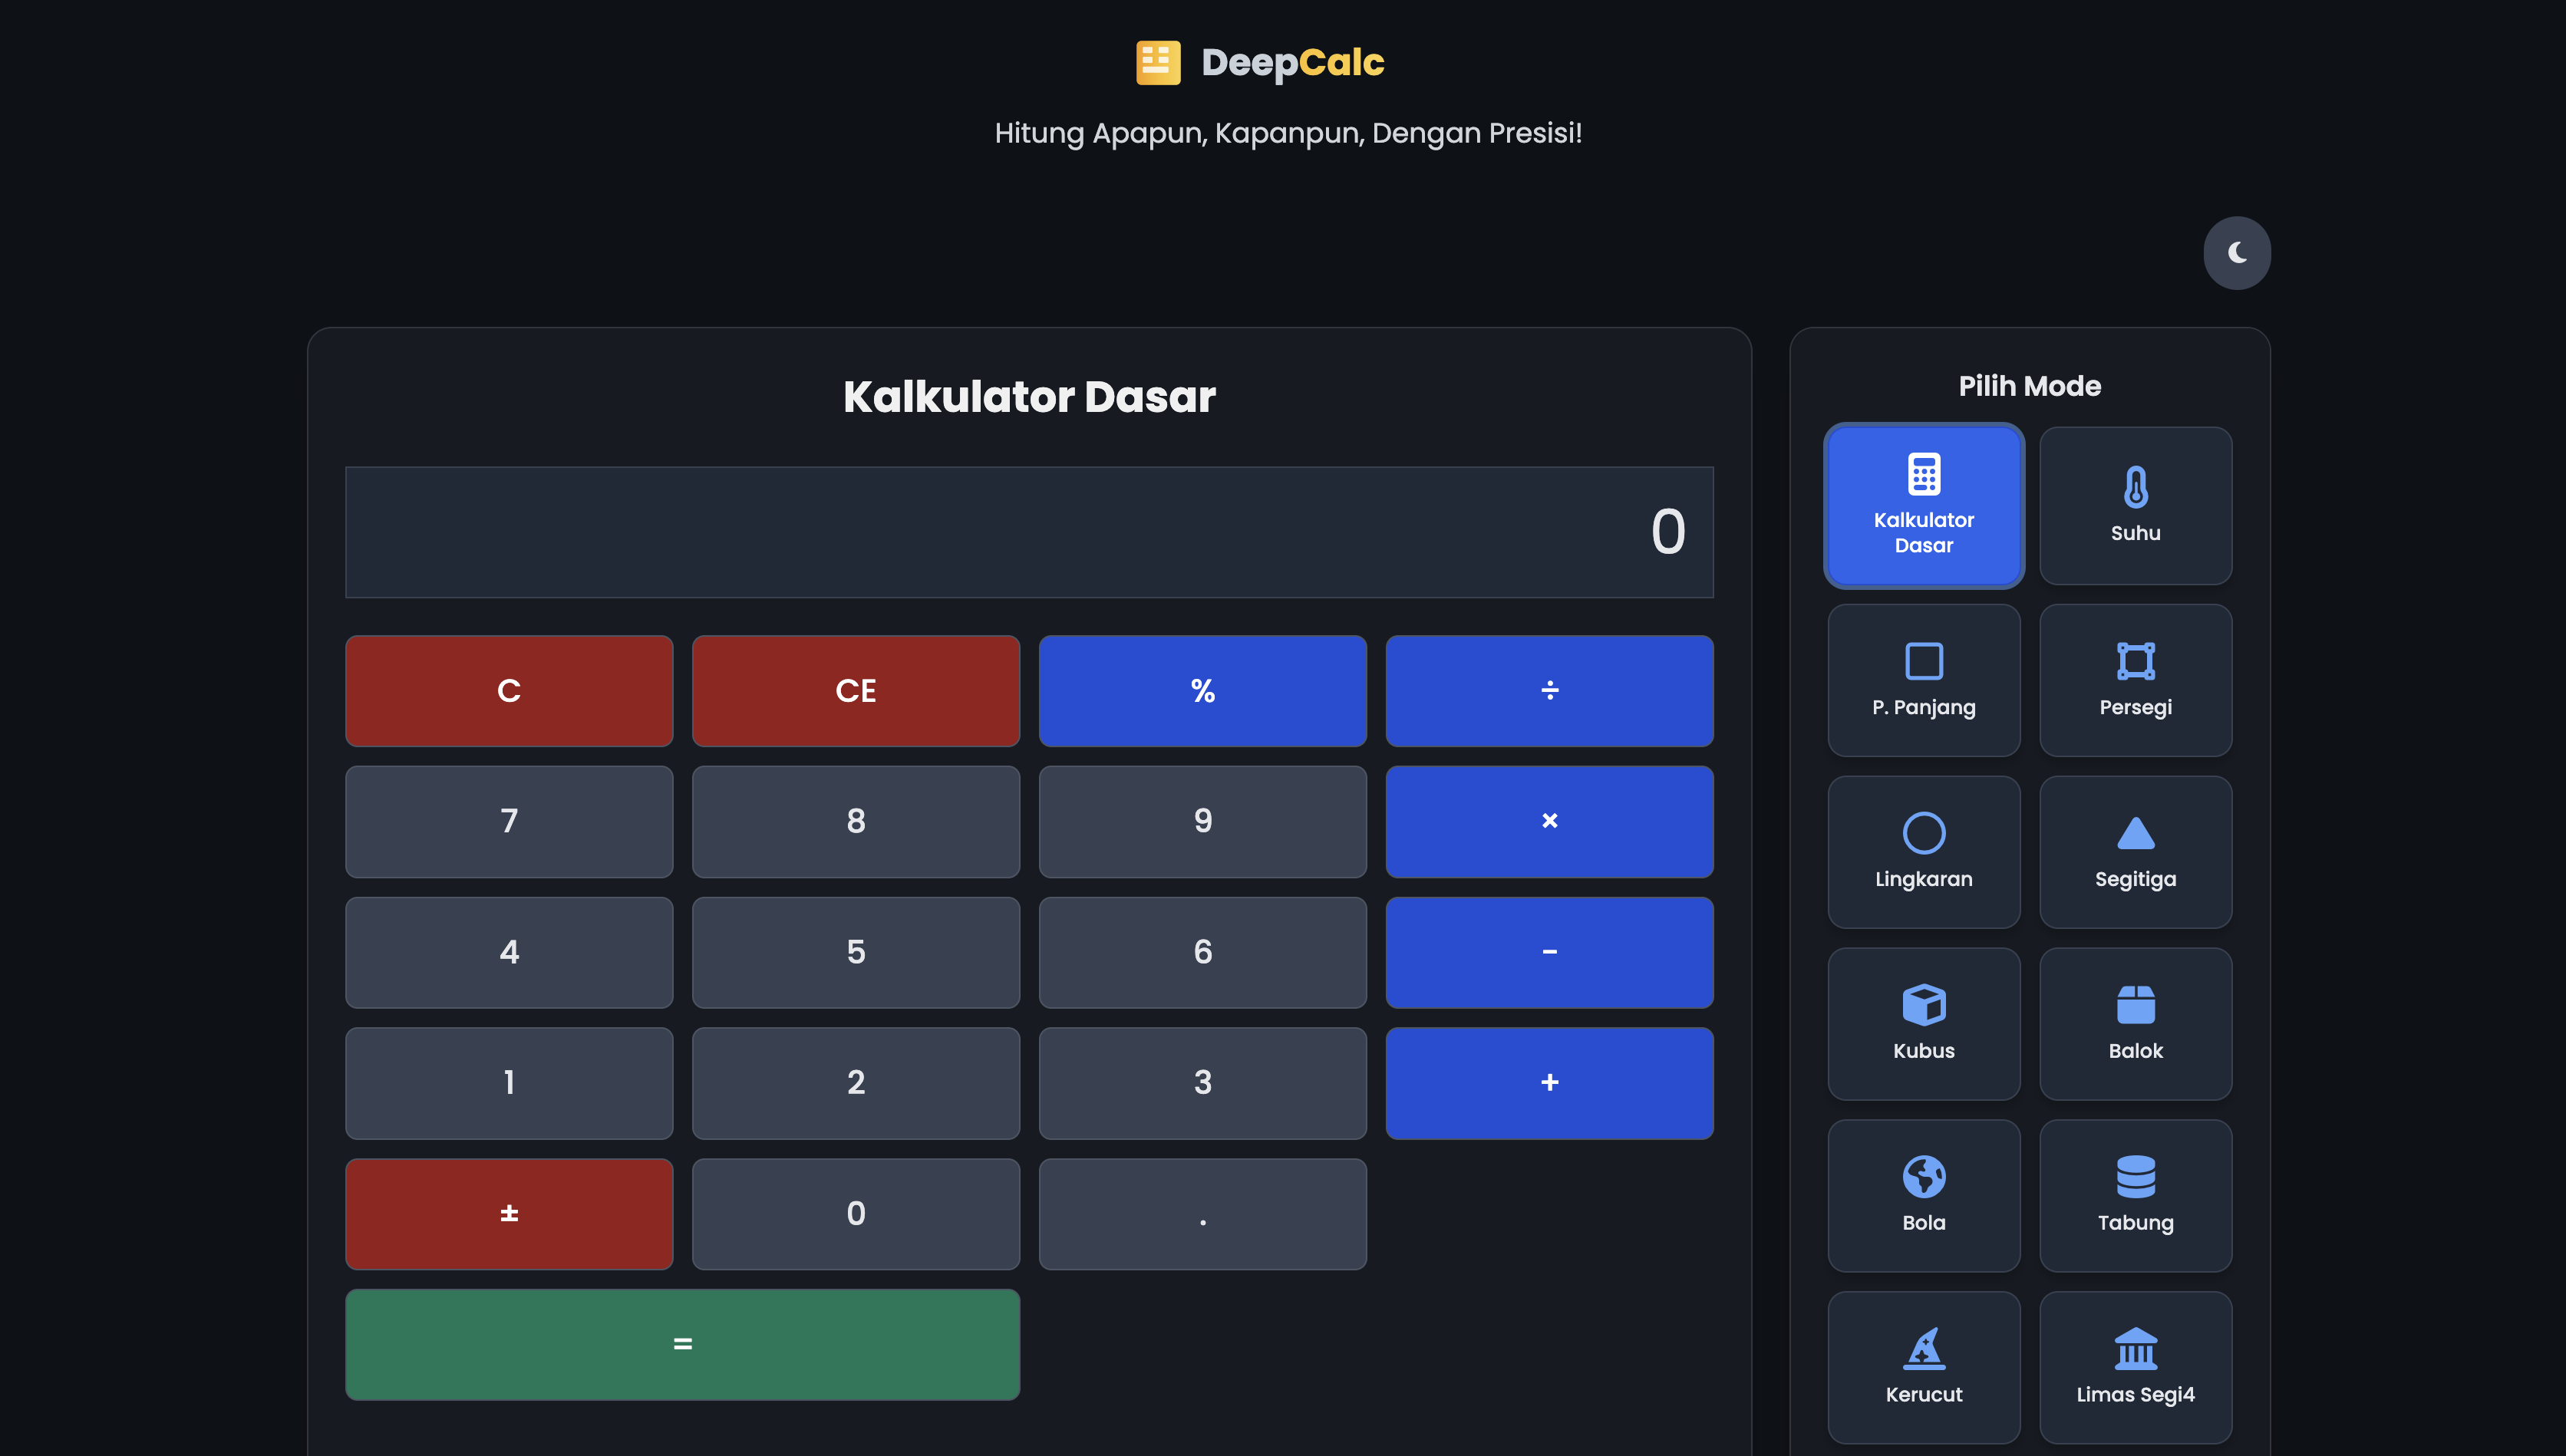Choose the Persegi square mode
This screenshot has height=1456, width=2566.
click(2135, 680)
